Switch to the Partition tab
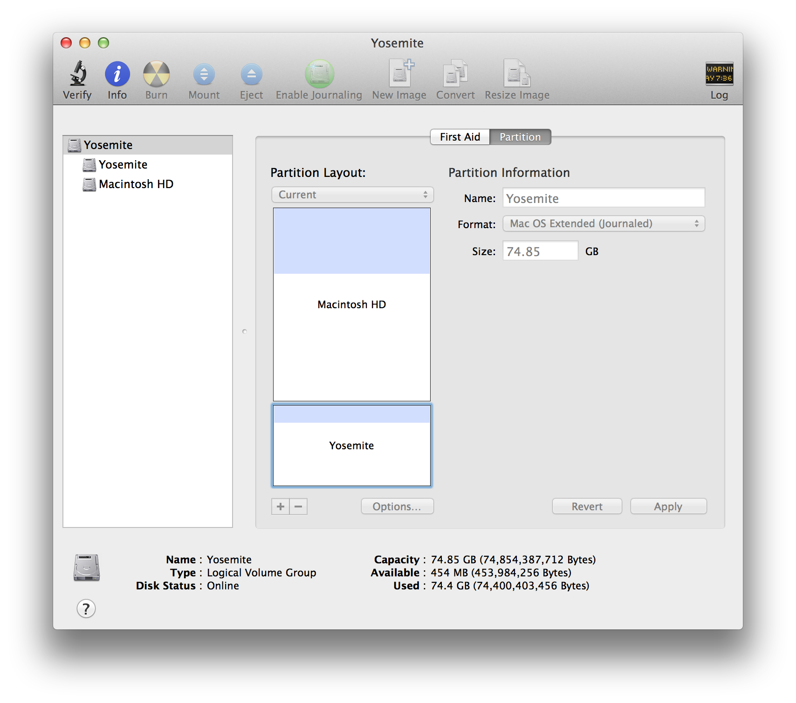This screenshot has height=703, width=796. tap(520, 137)
